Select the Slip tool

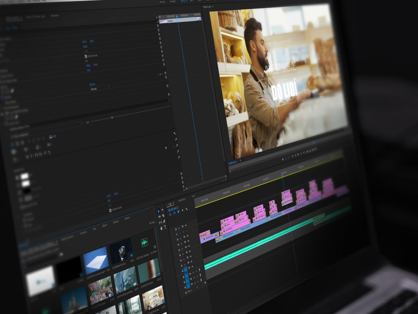161,223
